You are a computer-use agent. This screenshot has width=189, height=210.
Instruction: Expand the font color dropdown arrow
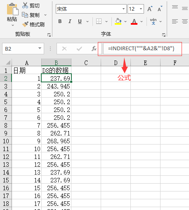(142, 21)
